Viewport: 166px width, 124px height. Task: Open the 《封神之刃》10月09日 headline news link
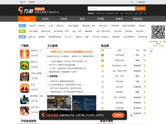(x=72, y=52)
